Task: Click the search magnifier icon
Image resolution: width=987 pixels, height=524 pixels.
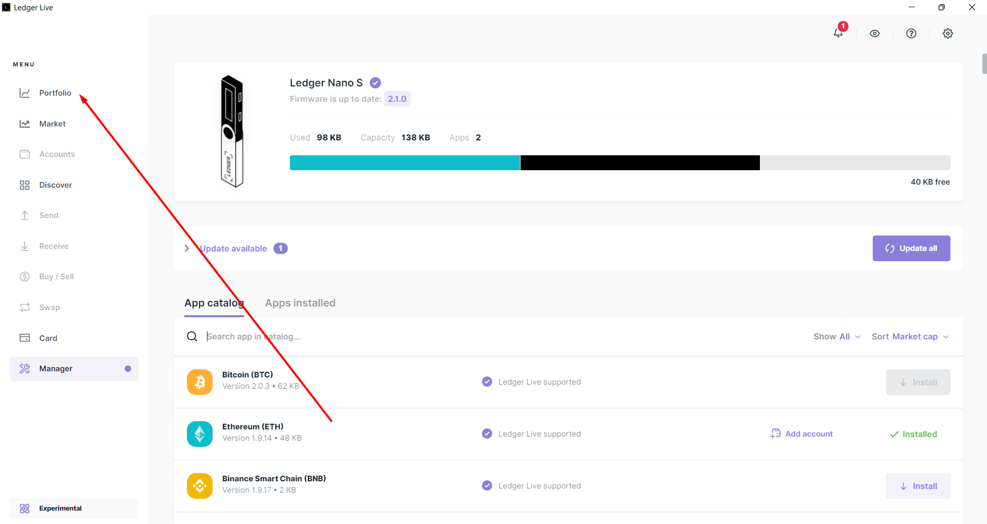Action: click(x=192, y=336)
